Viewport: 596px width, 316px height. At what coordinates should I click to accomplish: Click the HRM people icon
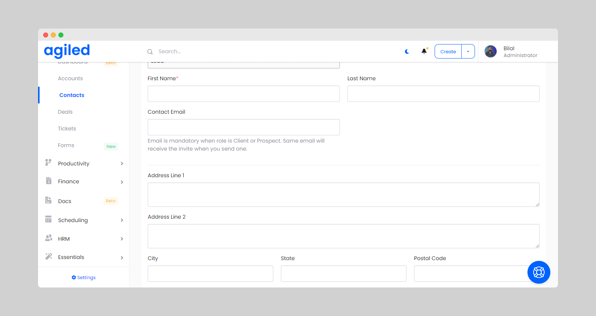(x=48, y=238)
